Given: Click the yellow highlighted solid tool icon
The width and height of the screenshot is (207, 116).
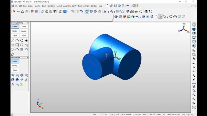Looking at the screenshot, I should tap(22, 84).
